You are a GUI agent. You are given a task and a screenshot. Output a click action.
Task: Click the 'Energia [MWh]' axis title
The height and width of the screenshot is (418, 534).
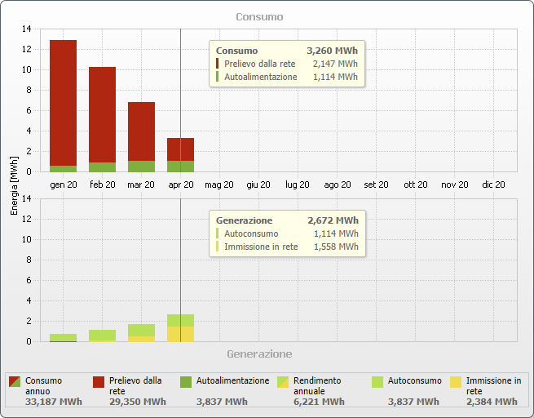(14, 186)
